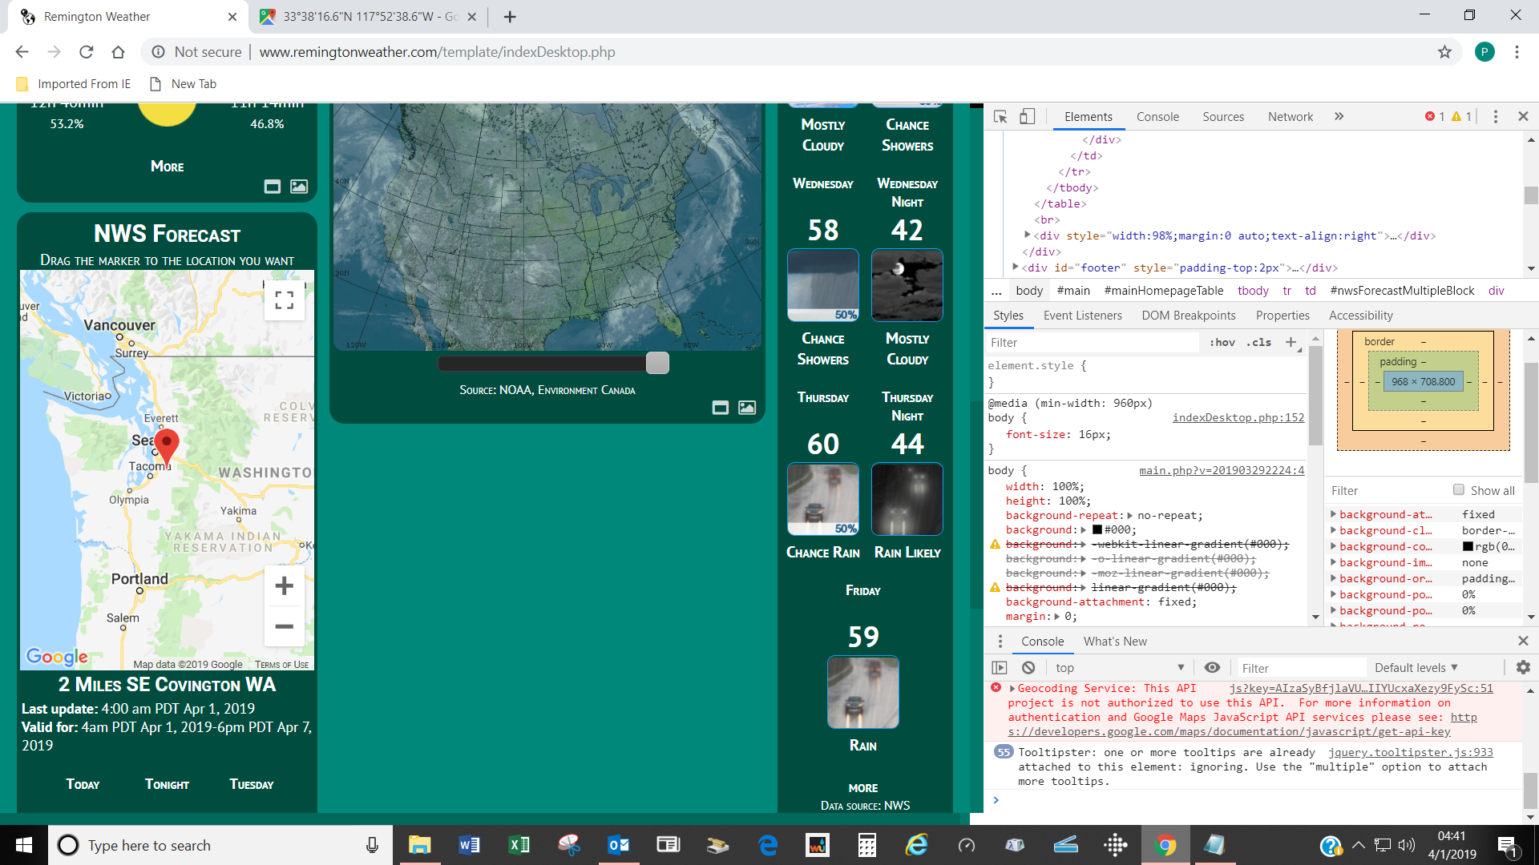Open the Default levels dropdown
Viewport: 1539px width, 865px height.
tap(1416, 668)
